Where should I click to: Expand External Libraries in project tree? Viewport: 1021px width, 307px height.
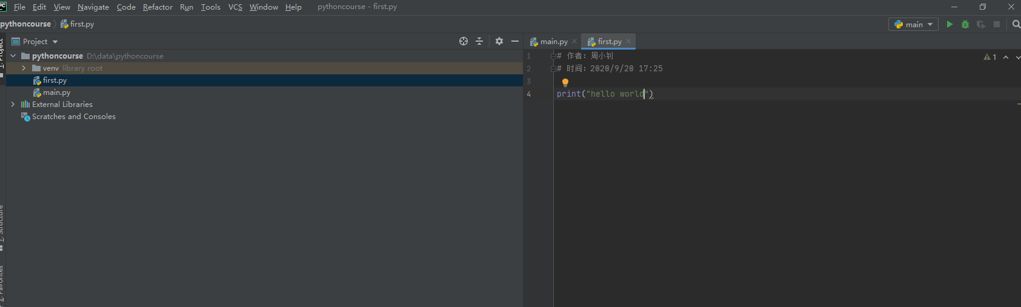(13, 105)
